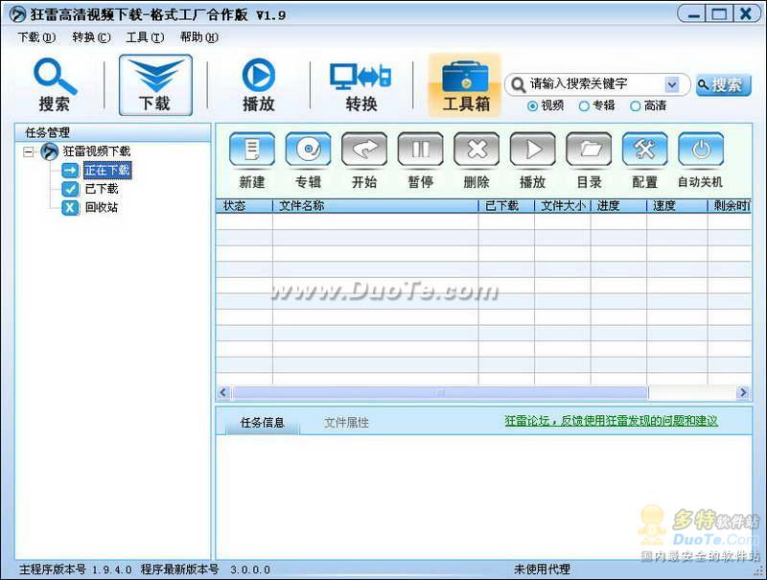Open the 搜索 magnifier section in main toolbar
This screenshot has height=580, width=767.
(x=55, y=85)
